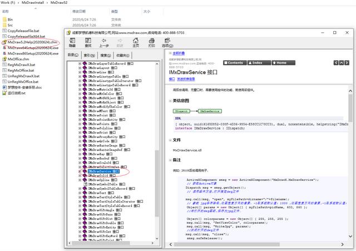Click the Print (打印) toolbar icon

pyautogui.click(x=151, y=41)
